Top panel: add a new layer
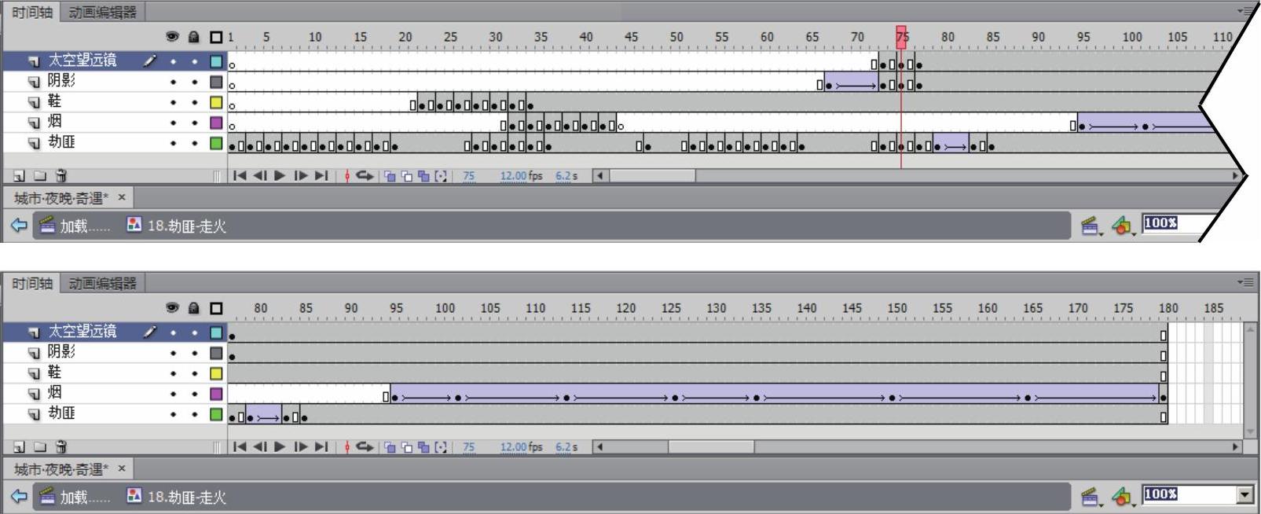This screenshot has height=514, width=1261. [19, 176]
